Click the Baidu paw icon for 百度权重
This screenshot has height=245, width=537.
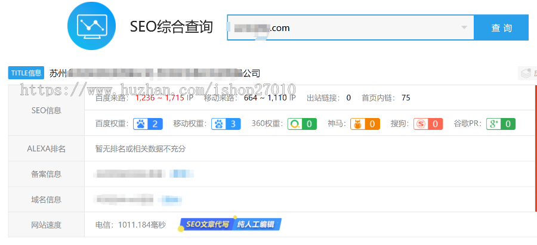(x=140, y=123)
